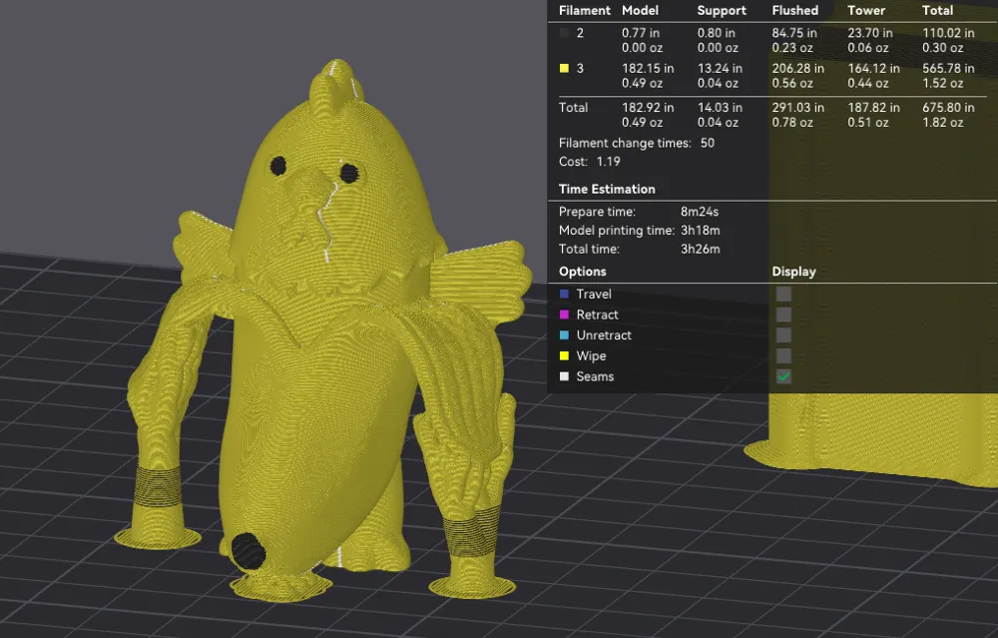This screenshot has width=998, height=638.
Task: Enable the Retract display checkbox
Action: tap(783, 315)
